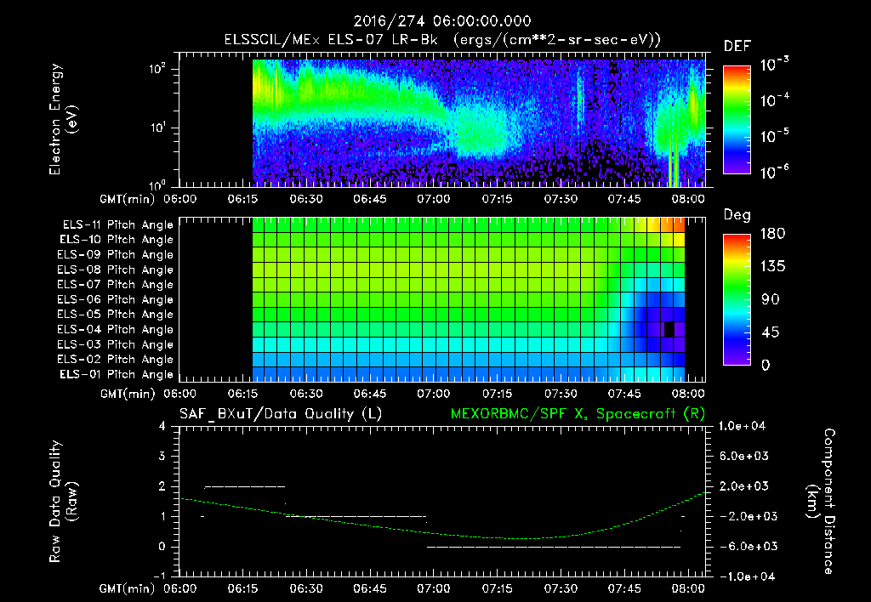Click the Component Distance (km) axis label
The width and height of the screenshot is (871, 602).
[821, 502]
